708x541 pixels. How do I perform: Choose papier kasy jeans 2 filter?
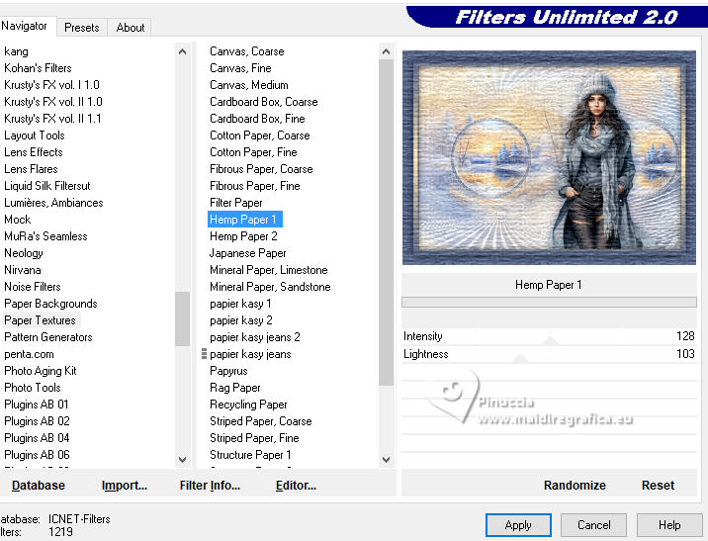(x=255, y=337)
